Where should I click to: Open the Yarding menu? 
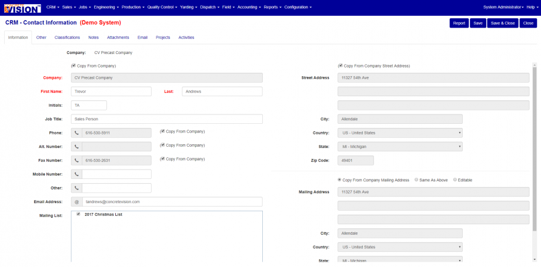tap(189, 7)
